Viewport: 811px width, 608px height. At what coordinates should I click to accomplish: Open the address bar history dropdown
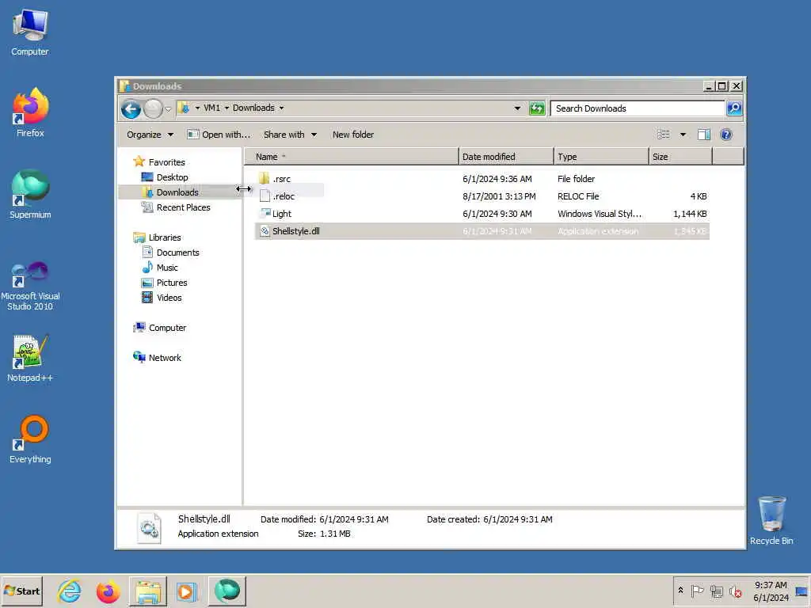point(517,108)
